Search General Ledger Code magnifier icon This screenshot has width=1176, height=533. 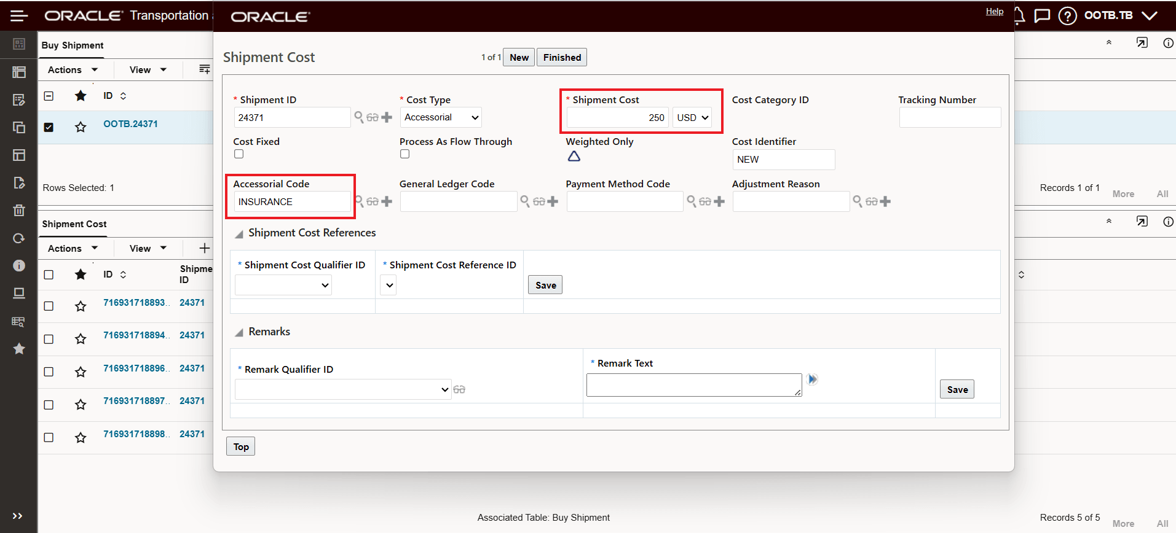point(525,200)
